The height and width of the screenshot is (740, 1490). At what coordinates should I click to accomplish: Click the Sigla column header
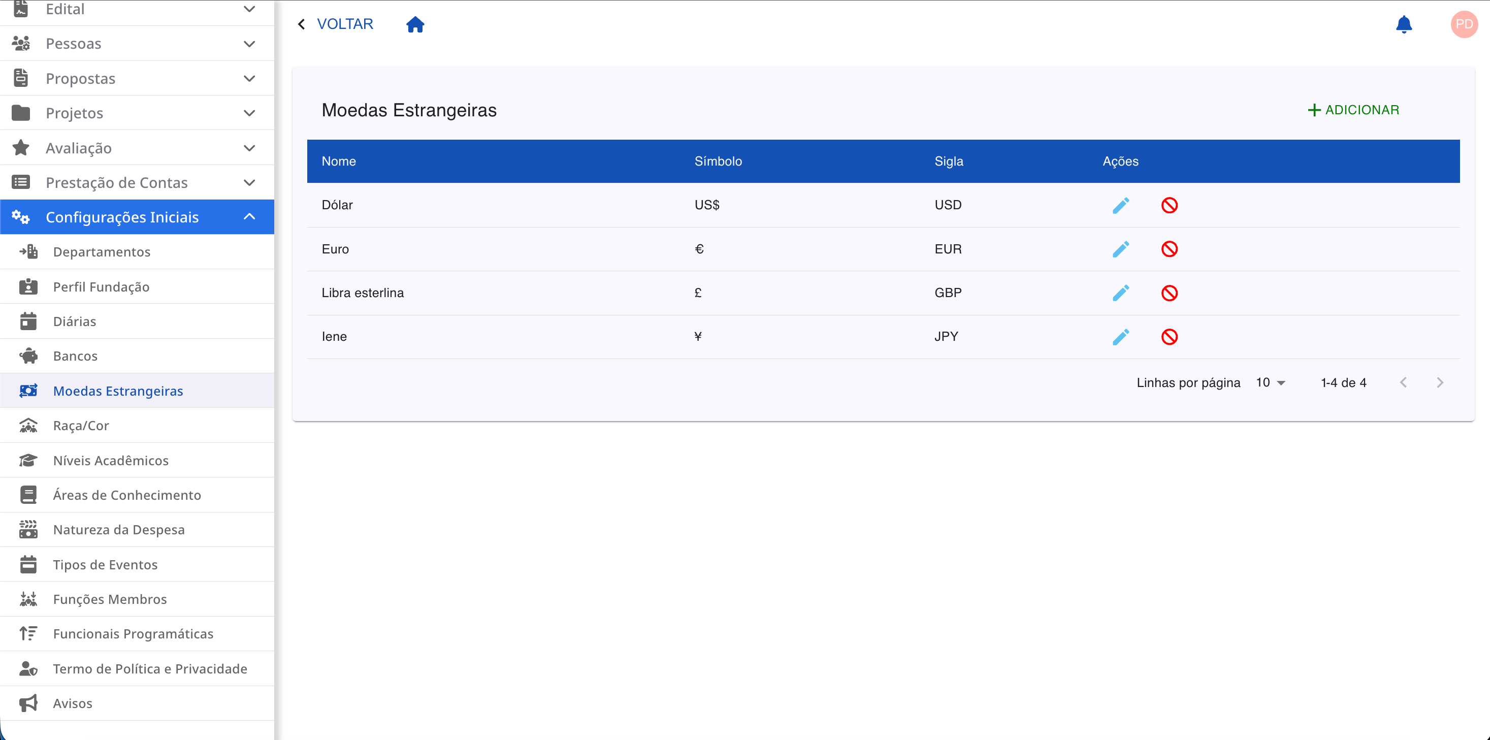[949, 162]
